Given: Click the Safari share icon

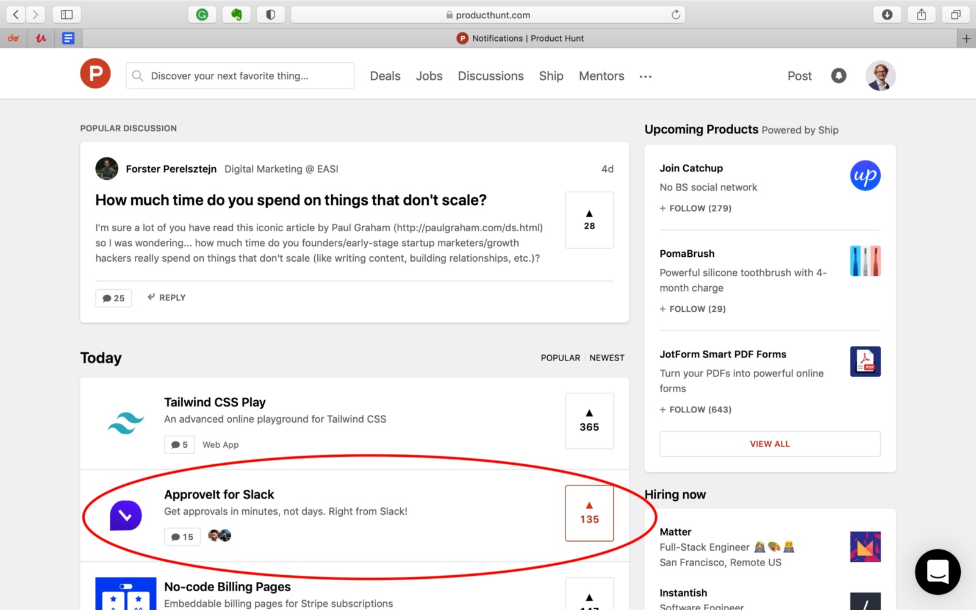Looking at the screenshot, I should [922, 15].
